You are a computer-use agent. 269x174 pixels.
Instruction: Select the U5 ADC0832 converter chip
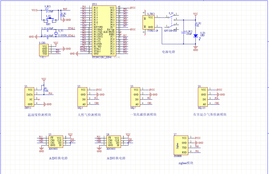[x=56, y=141]
